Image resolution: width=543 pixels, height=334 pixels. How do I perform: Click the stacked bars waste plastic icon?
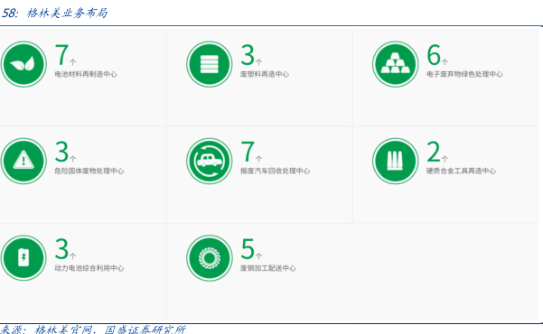tap(210, 64)
